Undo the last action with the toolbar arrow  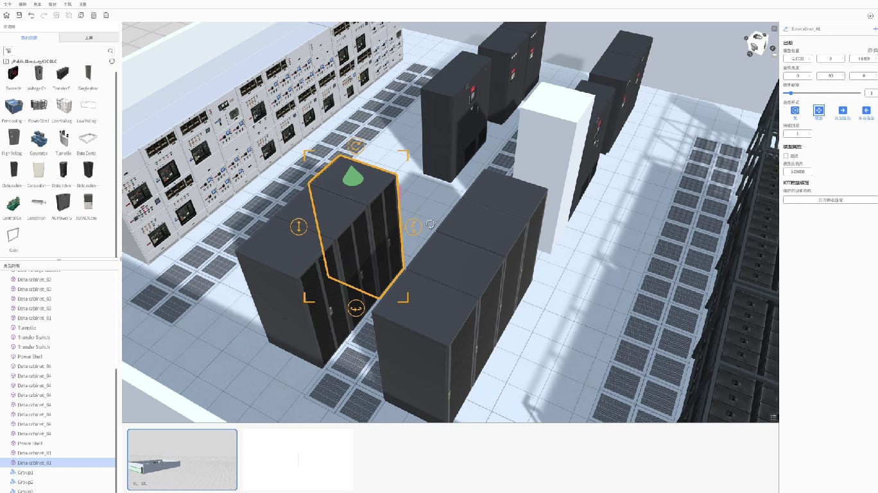(x=31, y=15)
